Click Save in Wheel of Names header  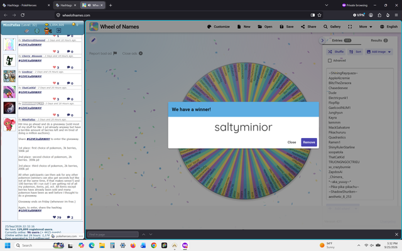(286, 26)
